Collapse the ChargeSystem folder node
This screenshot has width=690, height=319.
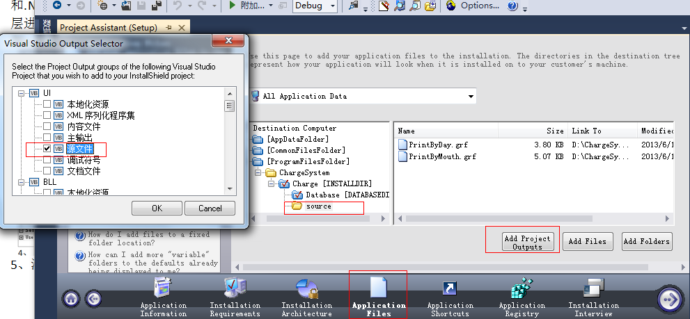[x=258, y=172]
